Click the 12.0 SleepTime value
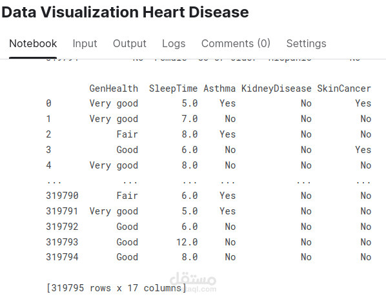The width and height of the screenshot is (386, 299). pos(187,242)
